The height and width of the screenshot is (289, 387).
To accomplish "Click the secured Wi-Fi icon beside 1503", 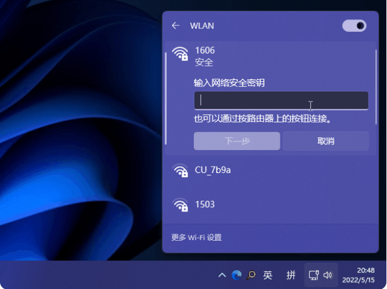I will 180,205.
